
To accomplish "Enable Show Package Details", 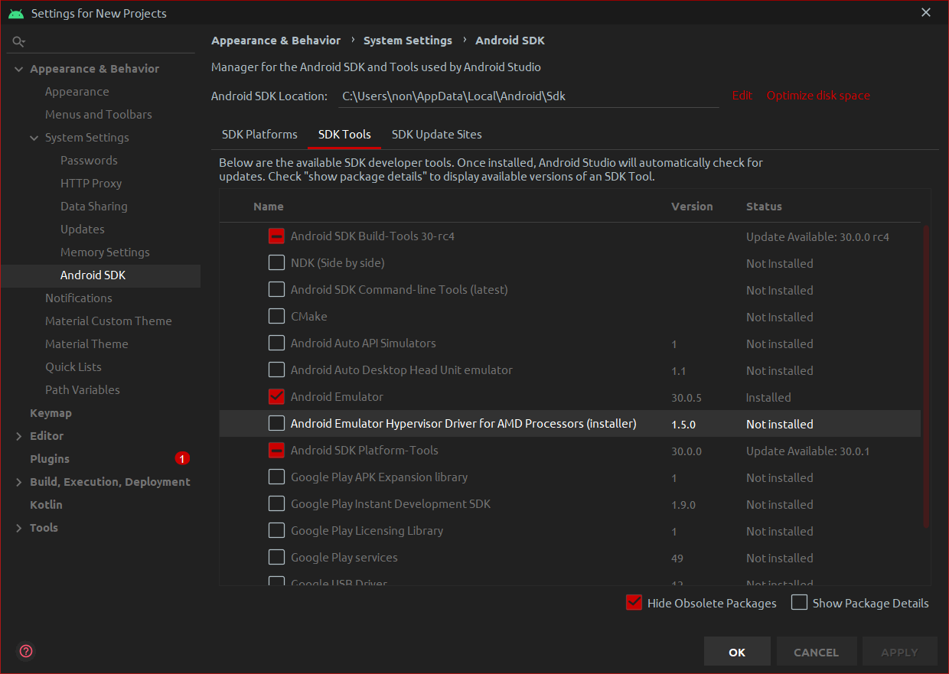I will point(799,603).
